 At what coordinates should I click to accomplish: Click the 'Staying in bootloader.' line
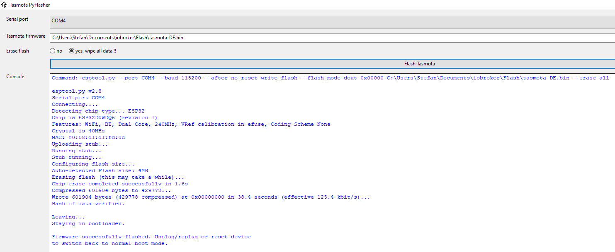pyautogui.click(x=88, y=223)
